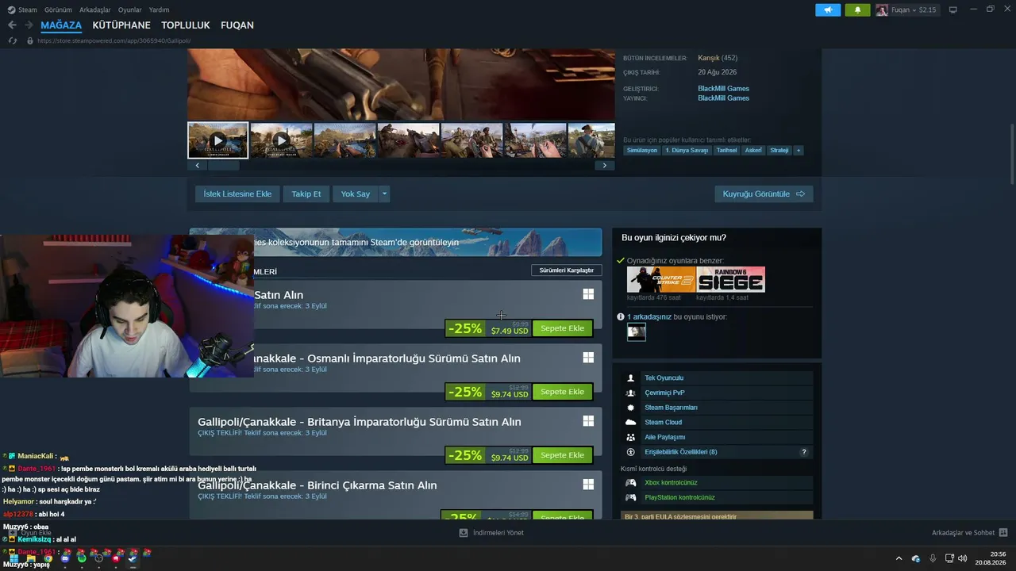Viewport: 1016px width, 571px height.
Task: Click the Strateji tag
Action: click(779, 150)
